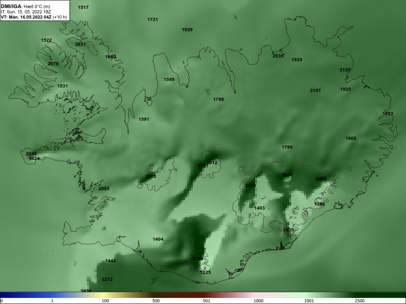This screenshot has width=406, height=304.
Task: Click the 1225 value on the map
Action: (x=205, y=272)
